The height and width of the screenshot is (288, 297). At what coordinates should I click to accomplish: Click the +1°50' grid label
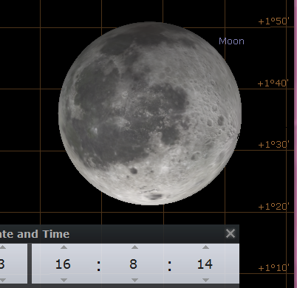point(273,21)
